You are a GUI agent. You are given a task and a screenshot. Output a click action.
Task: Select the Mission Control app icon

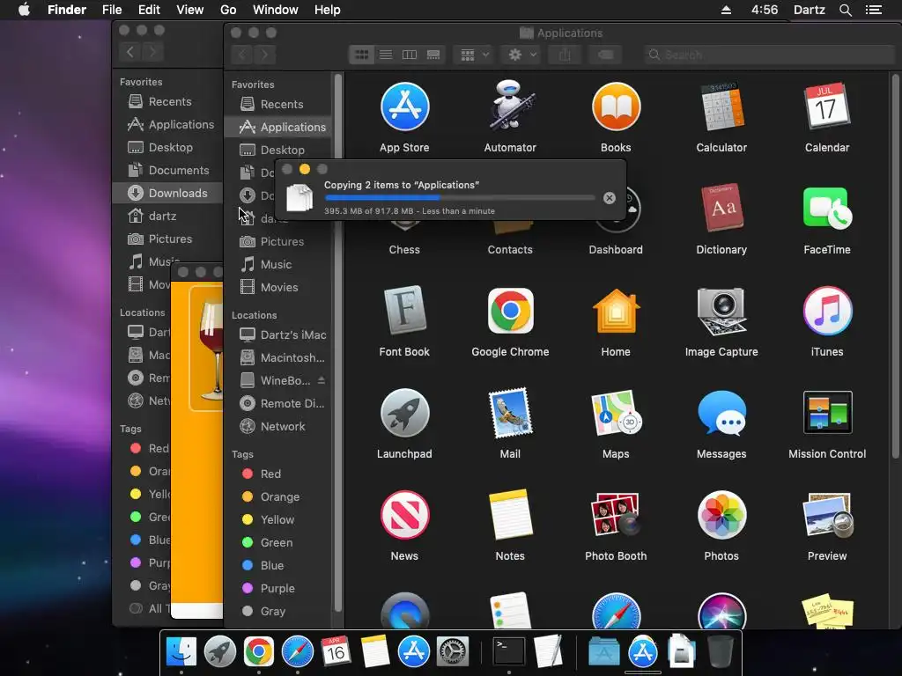coord(827,413)
